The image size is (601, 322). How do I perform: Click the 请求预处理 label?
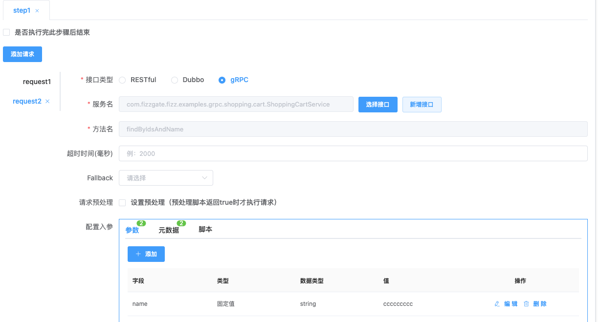(96, 202)
